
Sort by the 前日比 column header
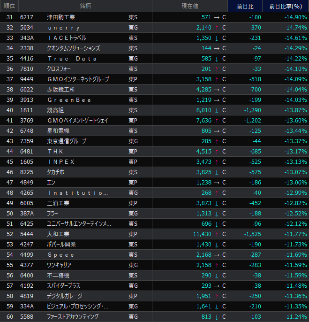[245, 6]
